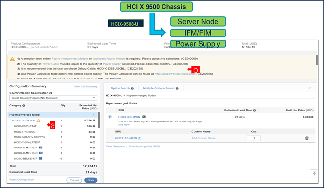Click HCIX-X10C-PT4F row
Image resolution: width=324 pixels, height=188 pixels.
pos(53,126)
